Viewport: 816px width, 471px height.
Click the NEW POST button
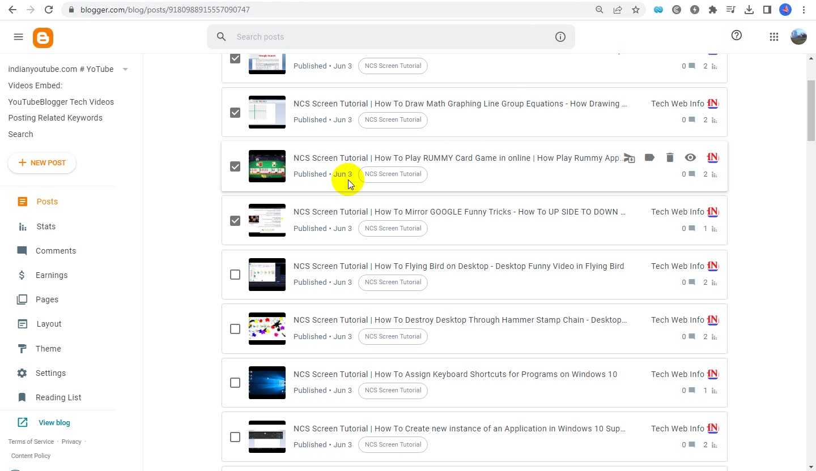[x=42, y=163]
